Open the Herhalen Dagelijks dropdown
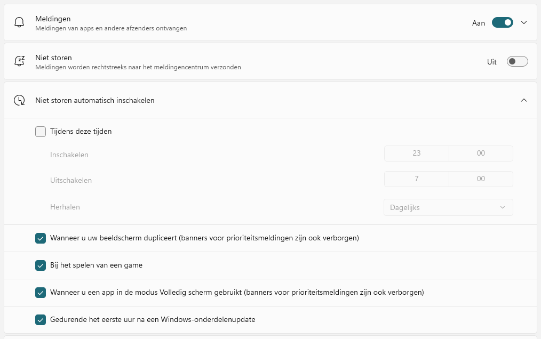This screenshot has height=339, width=541. pos(448,207)
